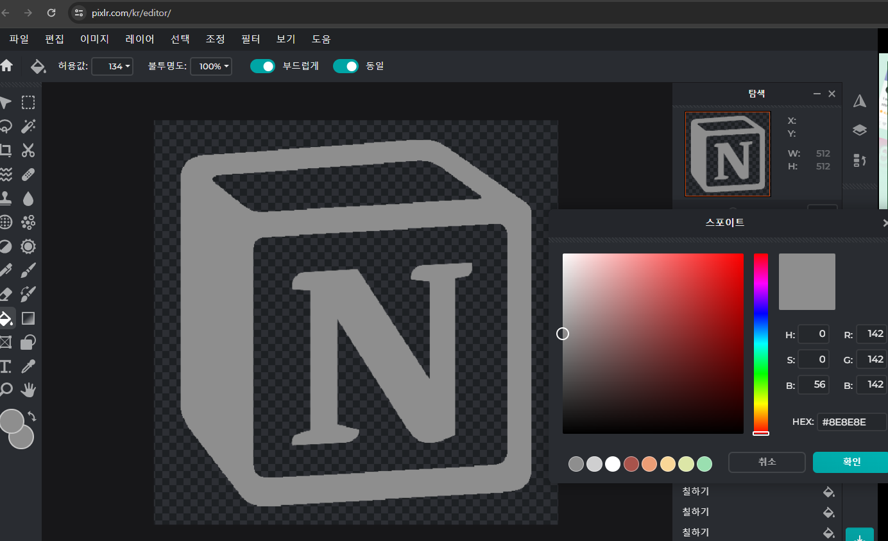Select the Pen tool
888x541 pixels.
click(x=5, y=270)
